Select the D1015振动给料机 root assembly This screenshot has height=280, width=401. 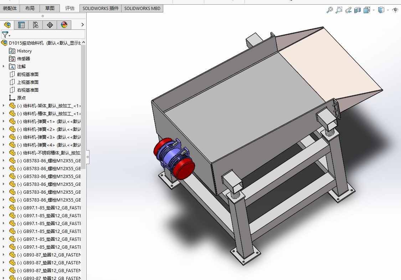(41, 43)
